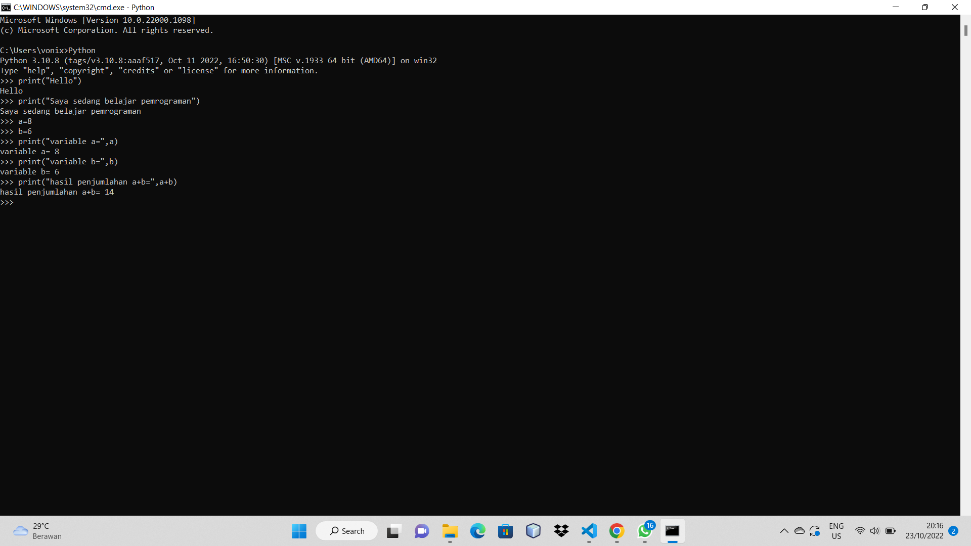Open the Start menu
Viewport: 971px width, 546px height.
tap(299, 531)
